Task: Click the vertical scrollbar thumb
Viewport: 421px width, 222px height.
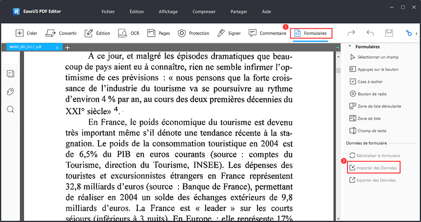Action: pyautogui.click(x=338, y=70)
